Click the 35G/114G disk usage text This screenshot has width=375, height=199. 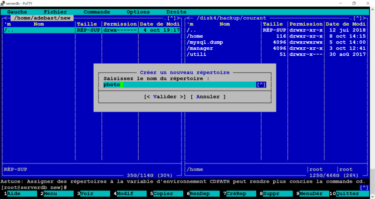click(x=150, y=175)
